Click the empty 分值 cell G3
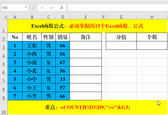 point(121,45)
